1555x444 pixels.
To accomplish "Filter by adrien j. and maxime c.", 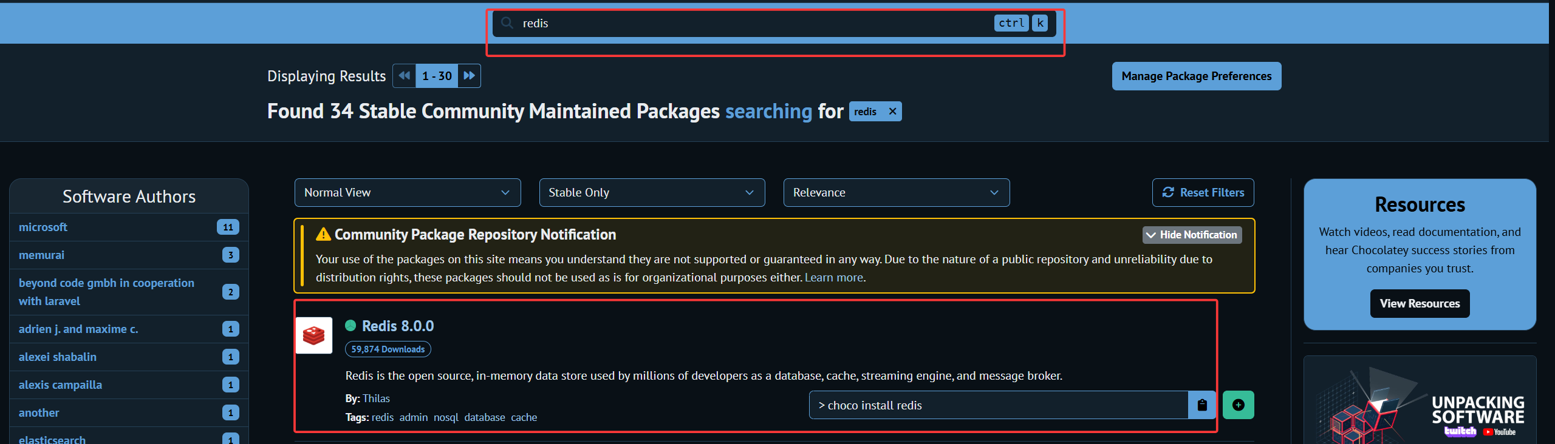I will (78, 329).
